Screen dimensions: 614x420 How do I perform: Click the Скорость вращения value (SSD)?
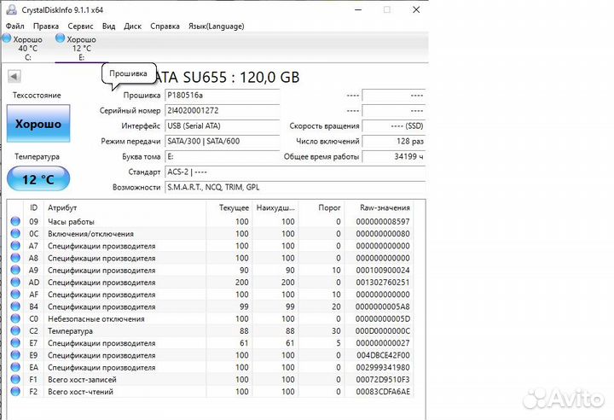pos(394,125)
